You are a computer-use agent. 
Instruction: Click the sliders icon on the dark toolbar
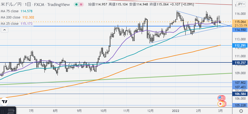pos(11,111)
